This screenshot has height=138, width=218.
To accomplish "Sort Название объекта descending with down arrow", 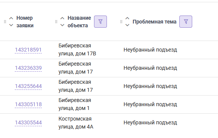I will [x=62, y=25].
